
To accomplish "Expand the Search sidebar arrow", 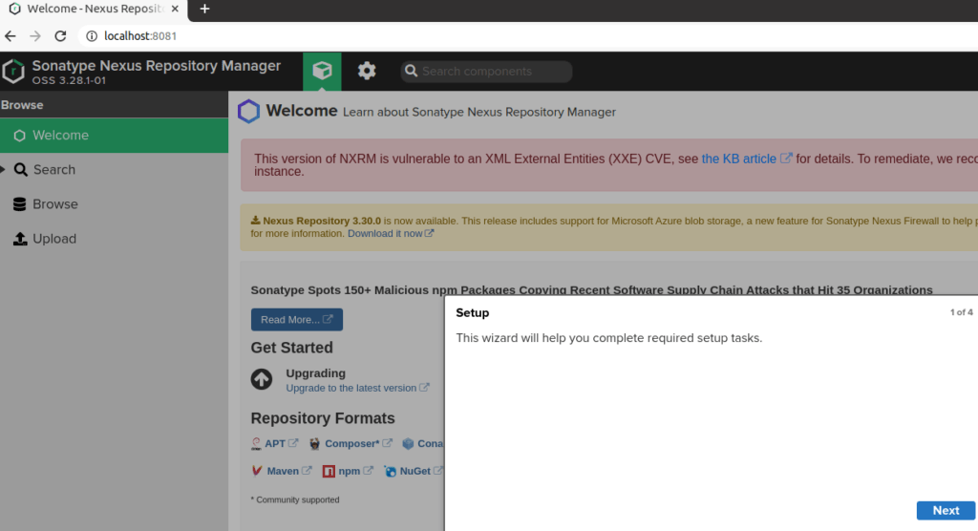I will click(x=3, y=170).
